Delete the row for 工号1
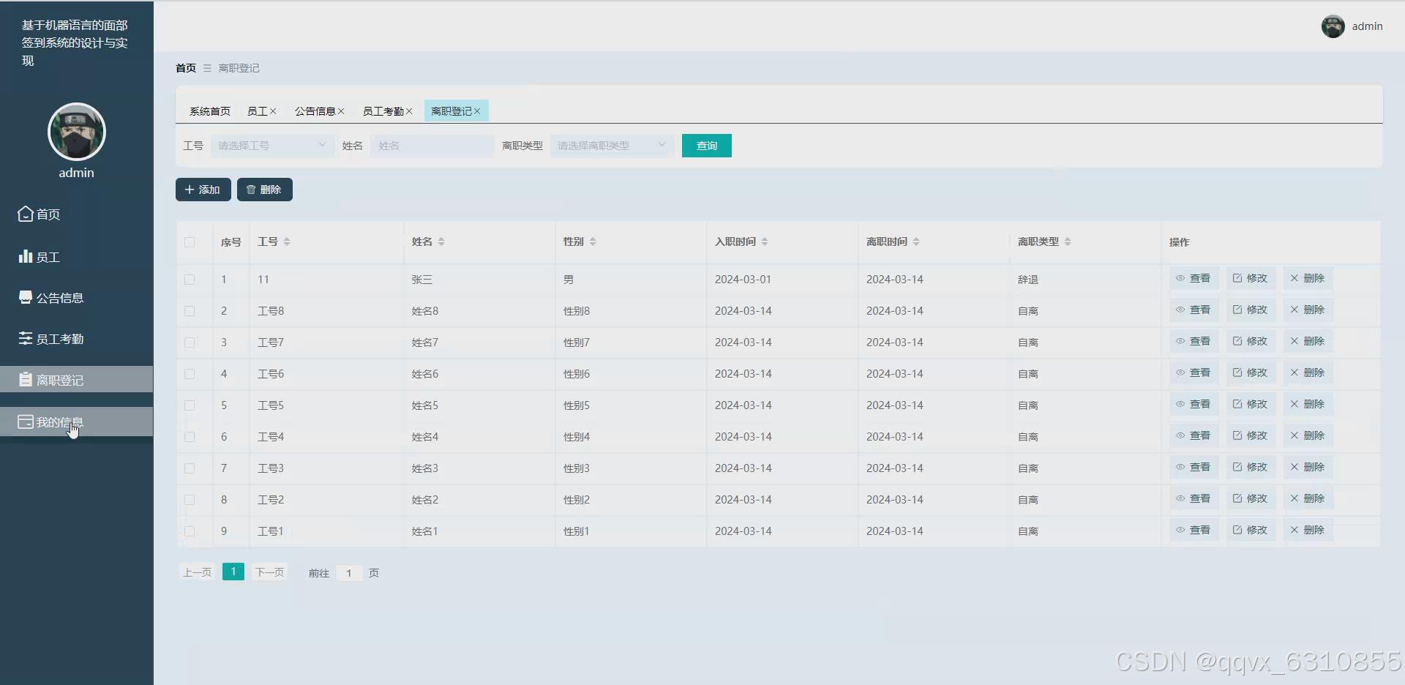The height and width of the screenshot is (685, 1405). pos(1308,530)
